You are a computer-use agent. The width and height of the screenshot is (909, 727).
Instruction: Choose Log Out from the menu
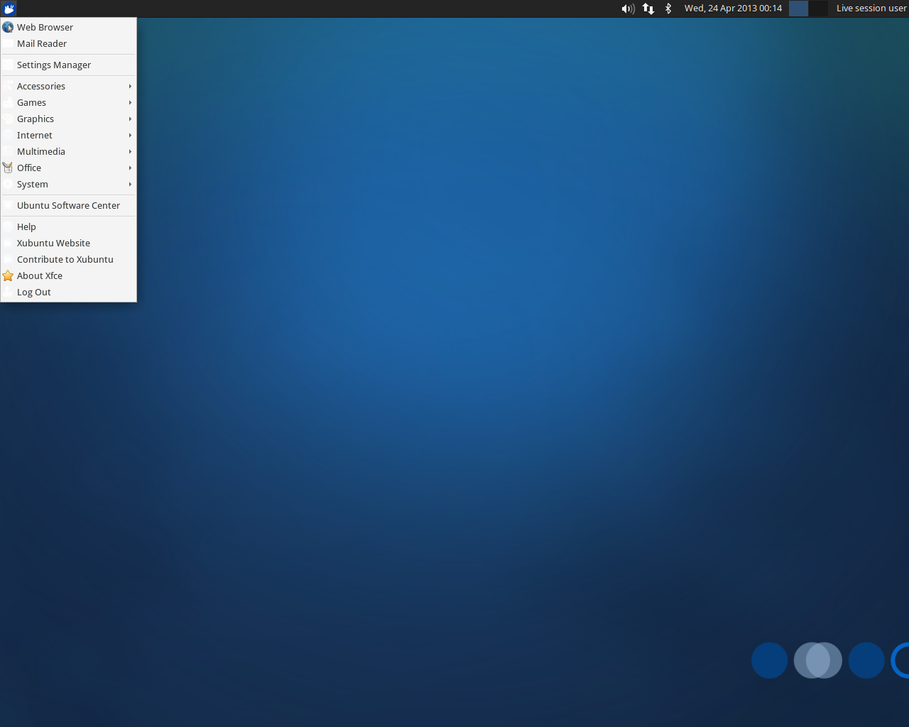point(68,292)
